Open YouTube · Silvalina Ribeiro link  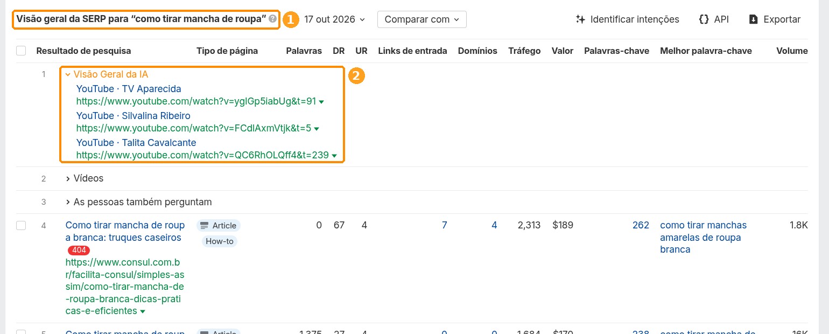pos(134,116)
